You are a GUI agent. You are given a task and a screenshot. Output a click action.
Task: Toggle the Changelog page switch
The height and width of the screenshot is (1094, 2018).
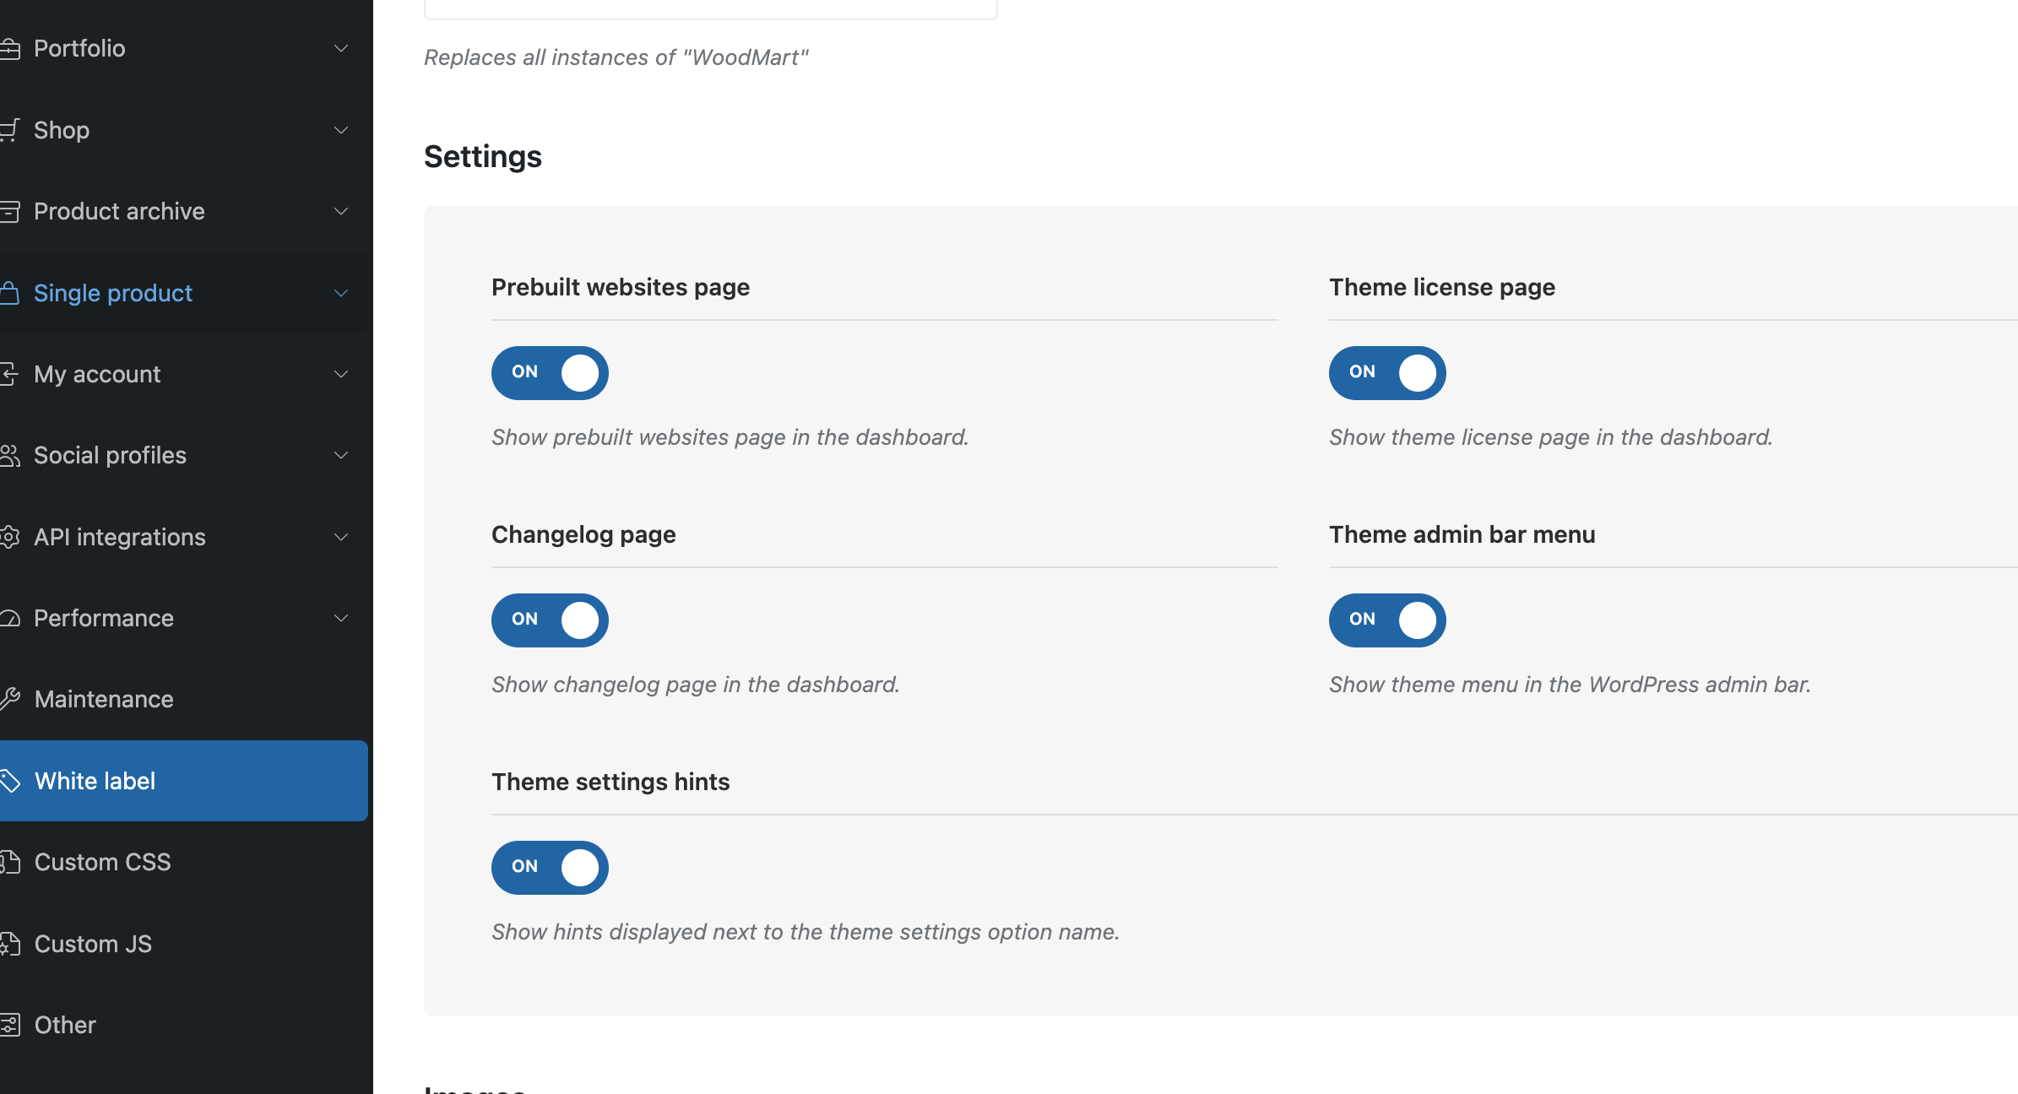[x=550, y=620]
